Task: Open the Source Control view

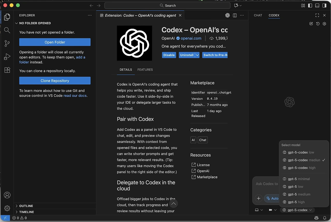Action: click(x=7, y=43)
